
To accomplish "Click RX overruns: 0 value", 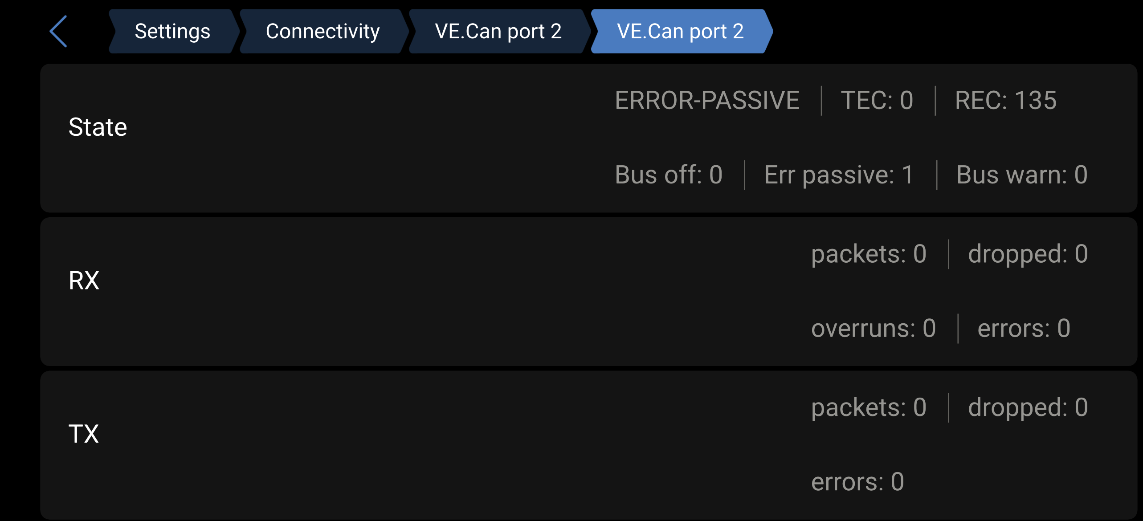I will pos(874,329).
